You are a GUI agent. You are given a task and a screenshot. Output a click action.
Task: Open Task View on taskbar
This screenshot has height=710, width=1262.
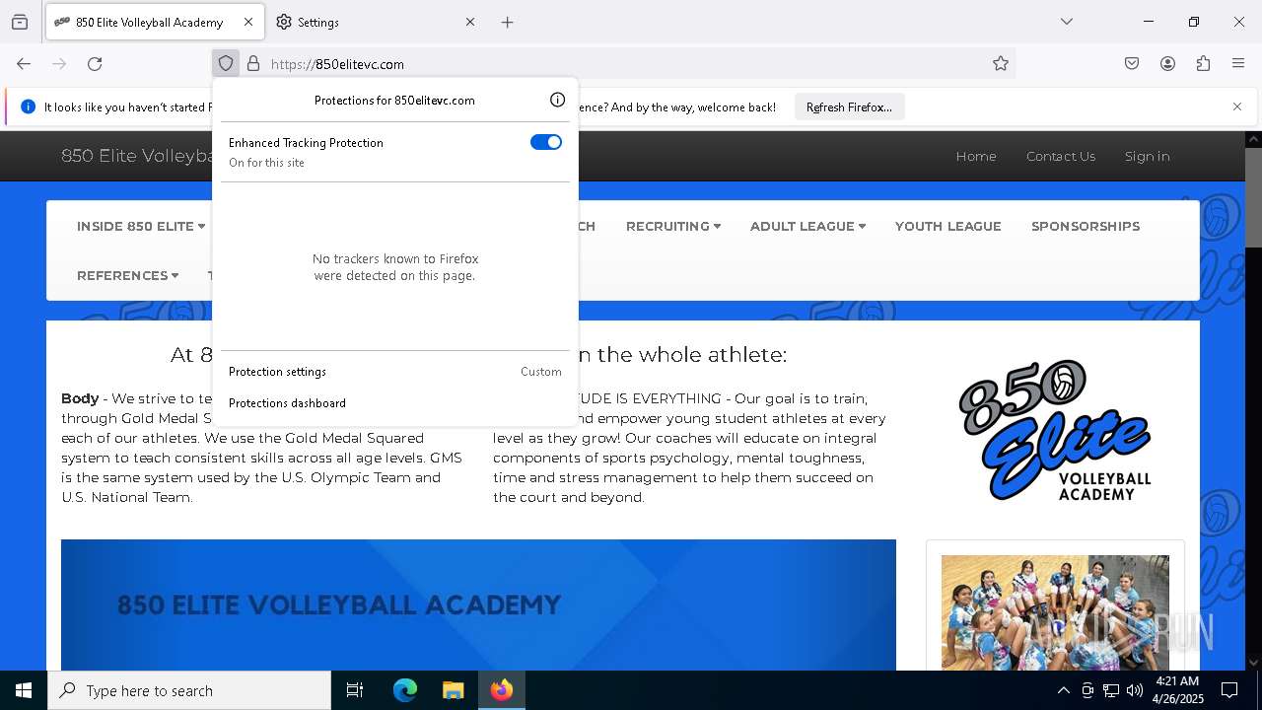[355, 690]
